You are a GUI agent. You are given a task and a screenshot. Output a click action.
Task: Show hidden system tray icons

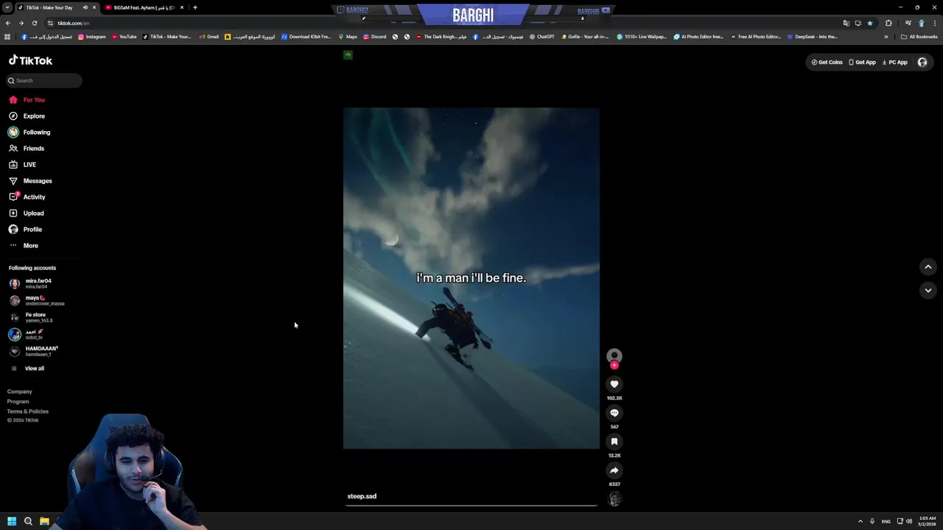pos(860,521)
